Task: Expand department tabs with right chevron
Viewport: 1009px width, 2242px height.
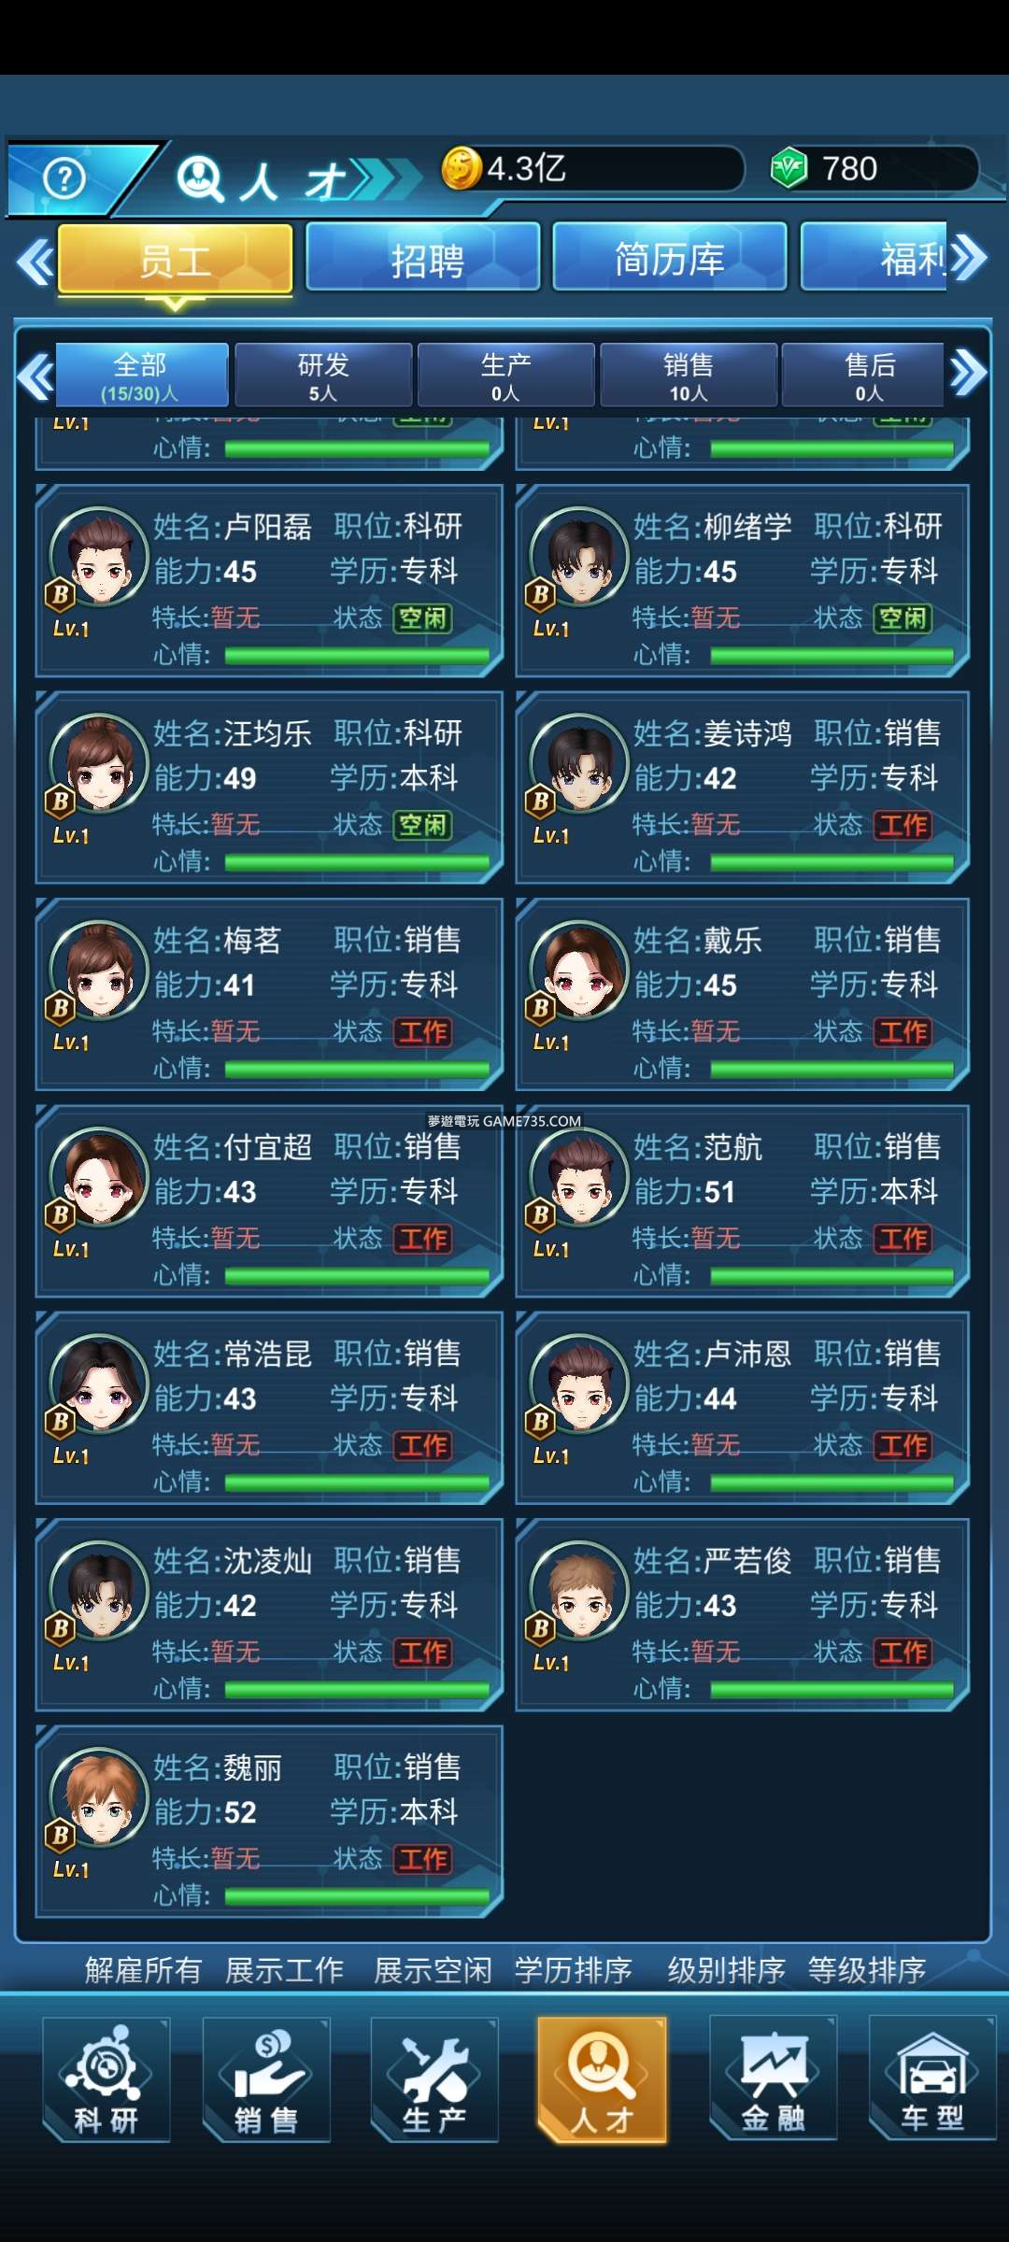Action: tap(969, 374)
